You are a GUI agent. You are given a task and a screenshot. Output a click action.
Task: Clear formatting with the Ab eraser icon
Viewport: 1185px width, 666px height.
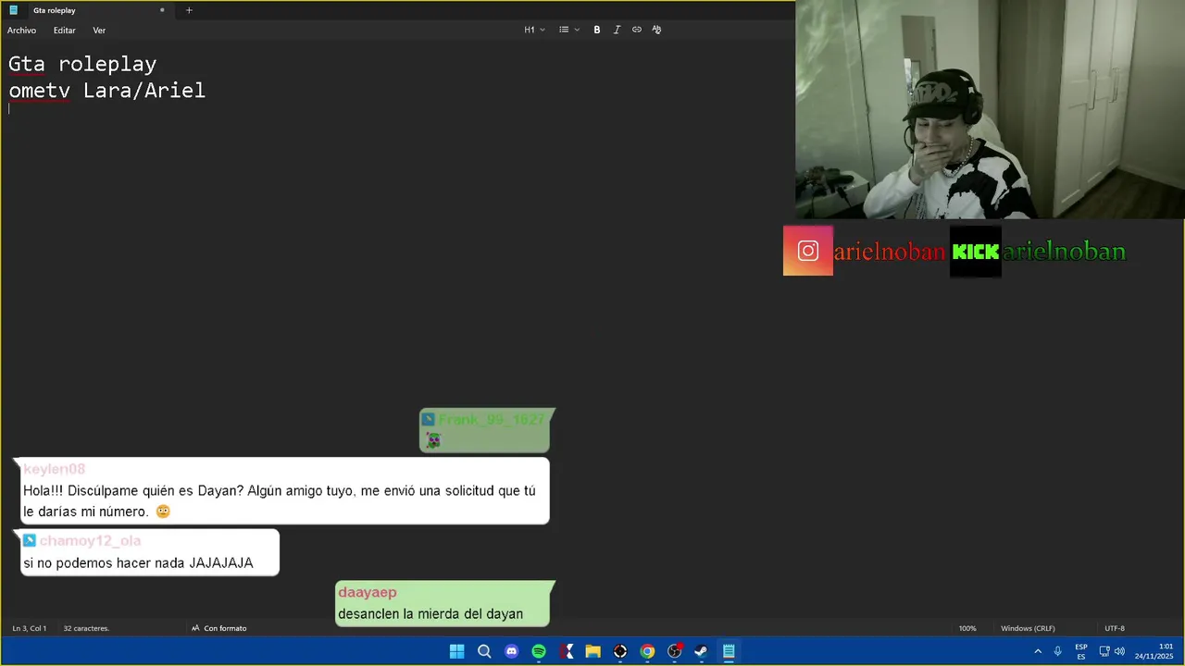(x=657, y=30)
